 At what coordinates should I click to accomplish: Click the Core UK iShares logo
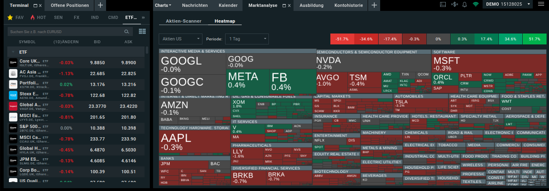click(13, 63)
